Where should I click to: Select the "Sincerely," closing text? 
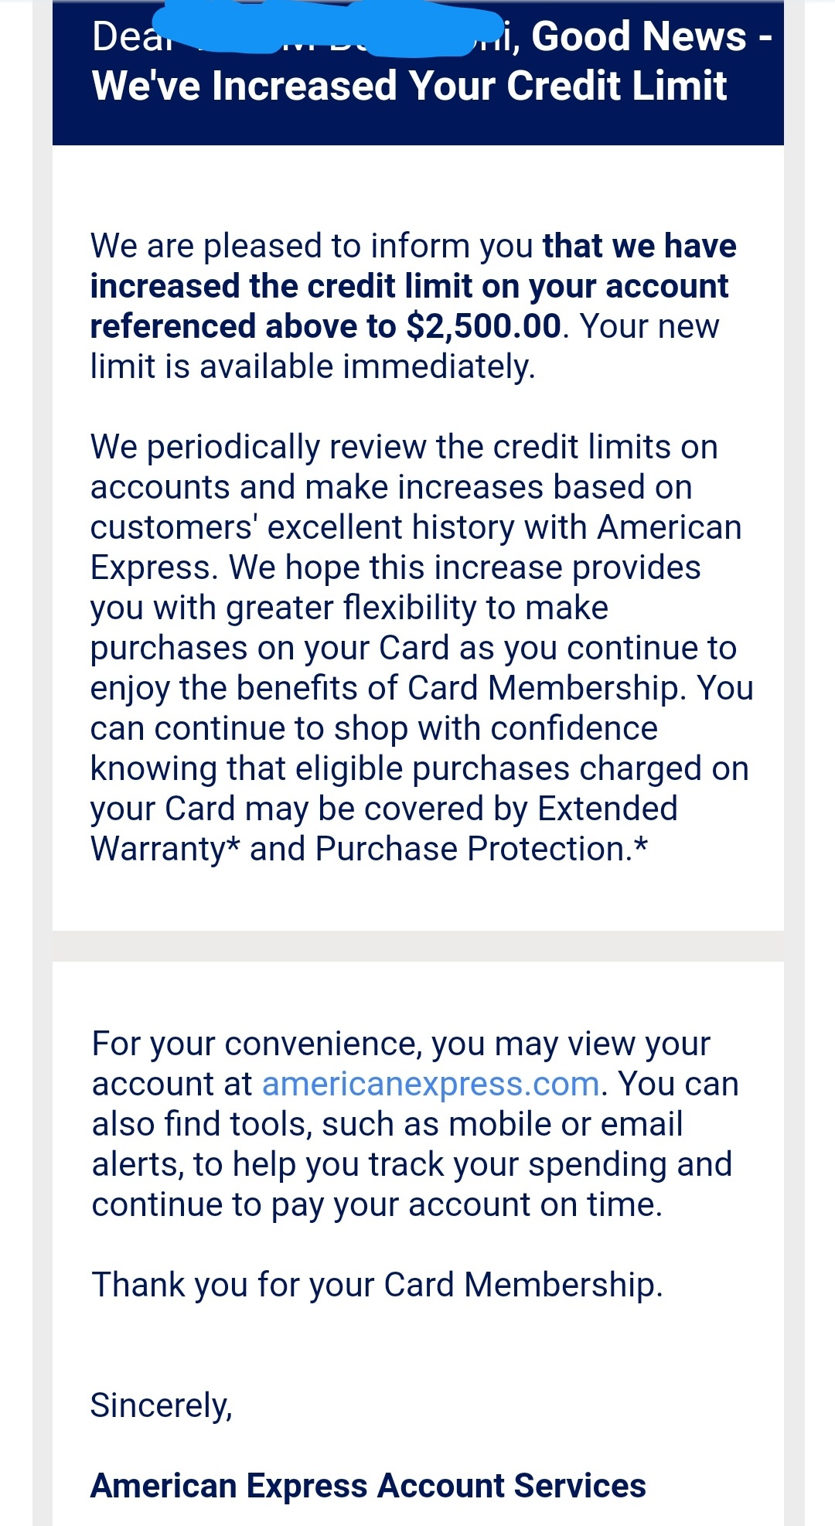pos(162,1405)
